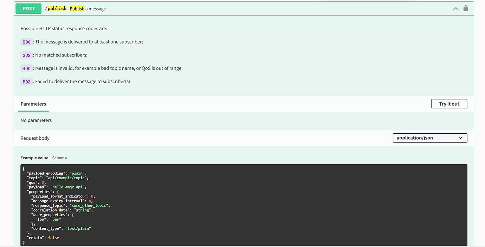The height and width of the screenshot is (247, 485).
Task: Click the arrow on the content type selector
Action: click(x=460, y=138)
